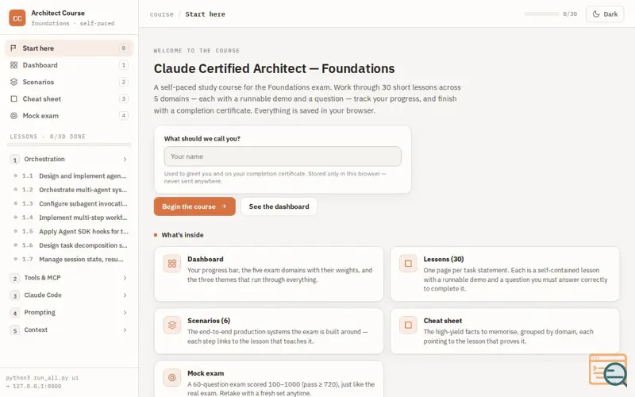Click the Scenarios layers icon in sidebar
Screen dimensions: 635x397
point(13,82)
